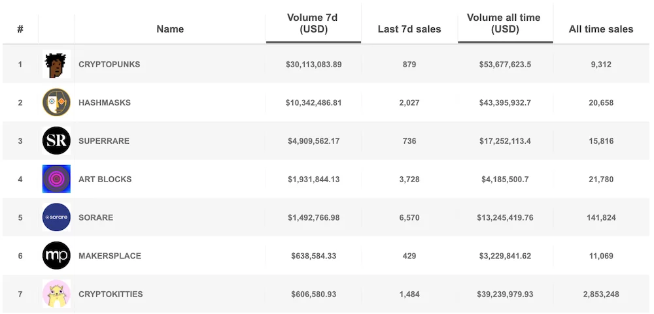This screenshot has width=654, height=314.
Task: Click the Name column header
Action: (170, 29)
